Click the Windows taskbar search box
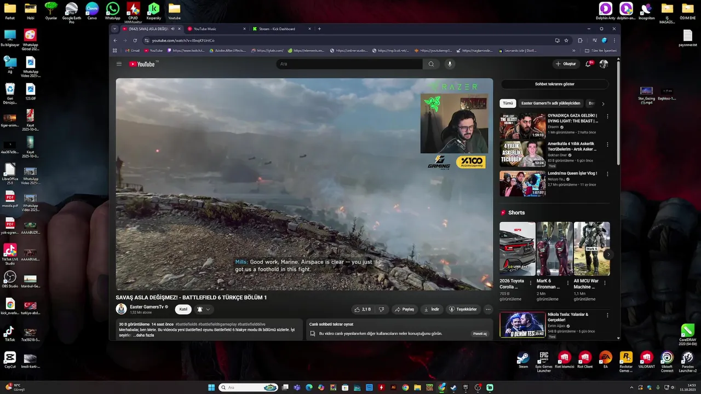The image size is (701, 394). click(x=249, y=387)
